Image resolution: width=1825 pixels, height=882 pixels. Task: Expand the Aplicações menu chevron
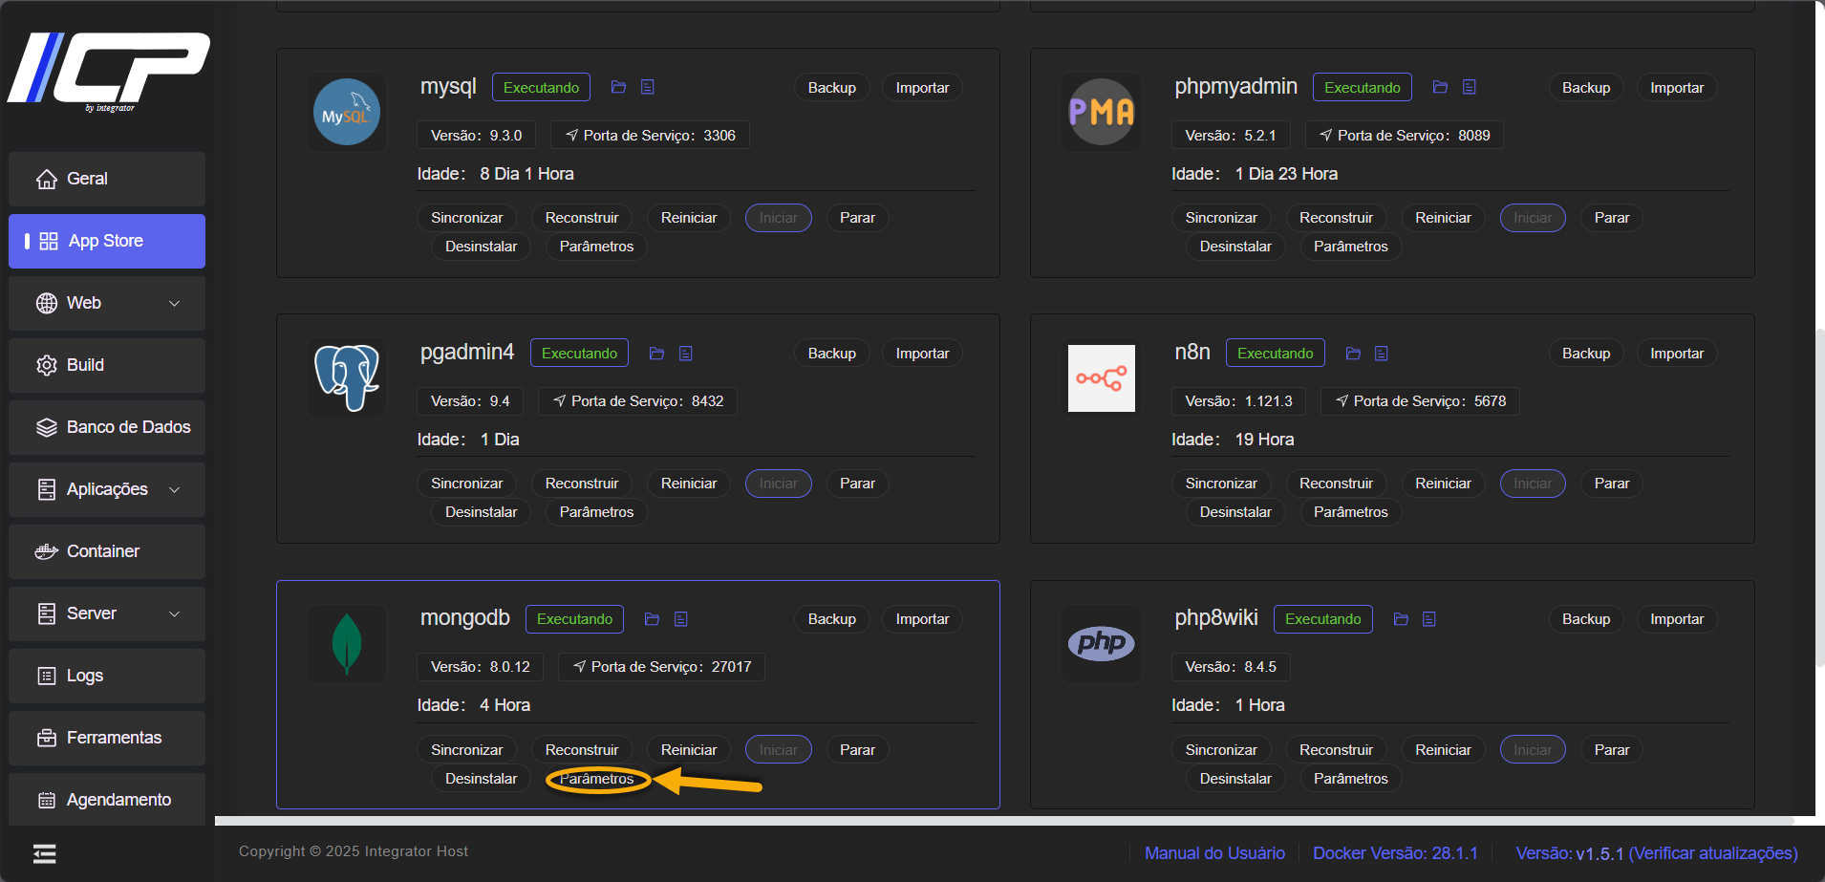click(x=174, y=489)
